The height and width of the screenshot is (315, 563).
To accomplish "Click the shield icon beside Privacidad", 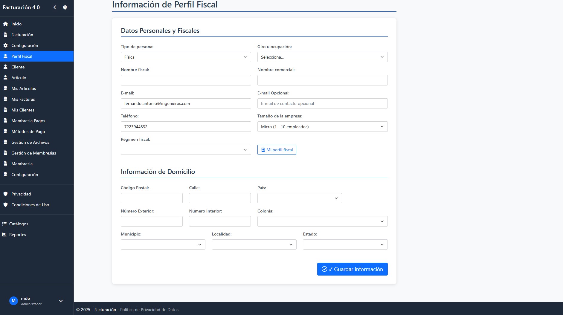I will 5,194.
